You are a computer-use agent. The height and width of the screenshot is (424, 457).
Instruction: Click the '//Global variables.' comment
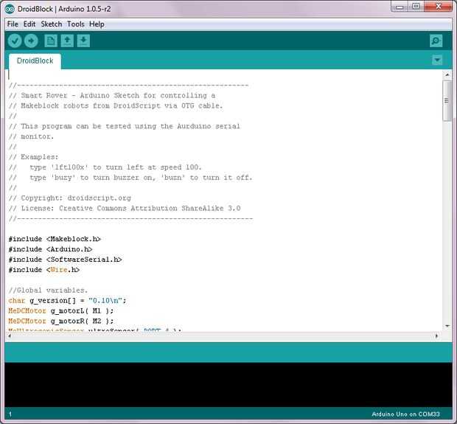click(x=48, y=291)
